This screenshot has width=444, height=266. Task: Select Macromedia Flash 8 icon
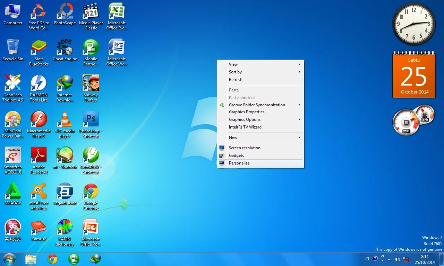tap(39, 125)
